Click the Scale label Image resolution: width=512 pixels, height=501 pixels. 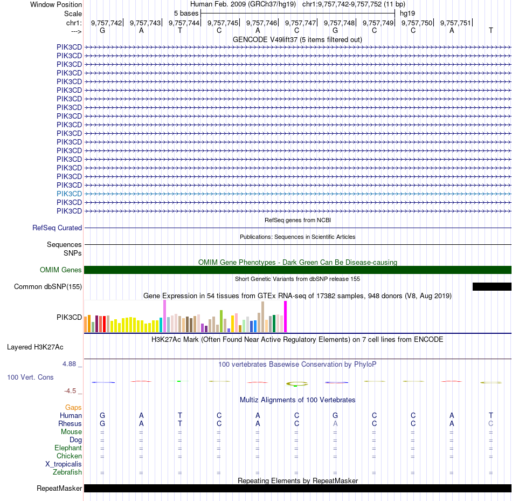click(73, 13)
